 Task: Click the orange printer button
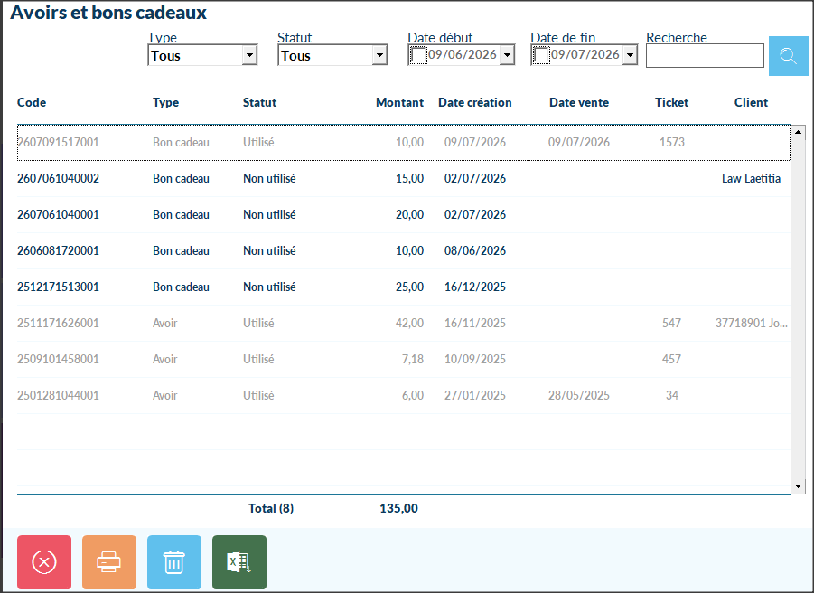[x=109, y=562]
